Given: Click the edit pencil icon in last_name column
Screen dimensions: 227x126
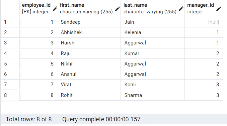Looking at the screenshot, I should coord(181,9).
